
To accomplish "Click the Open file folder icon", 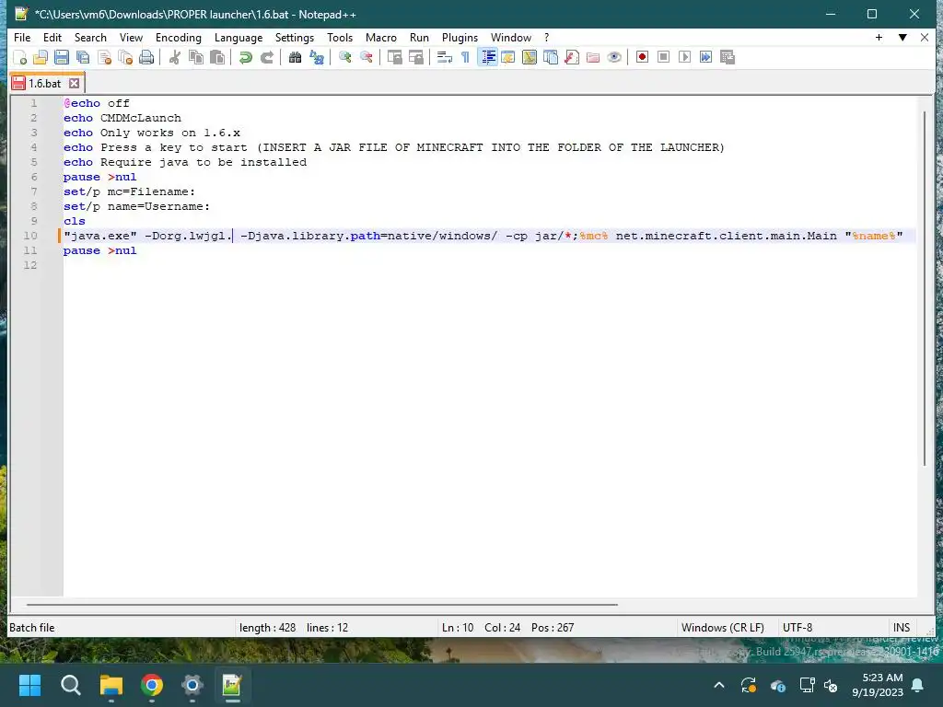I will click(x=41, y=57).
